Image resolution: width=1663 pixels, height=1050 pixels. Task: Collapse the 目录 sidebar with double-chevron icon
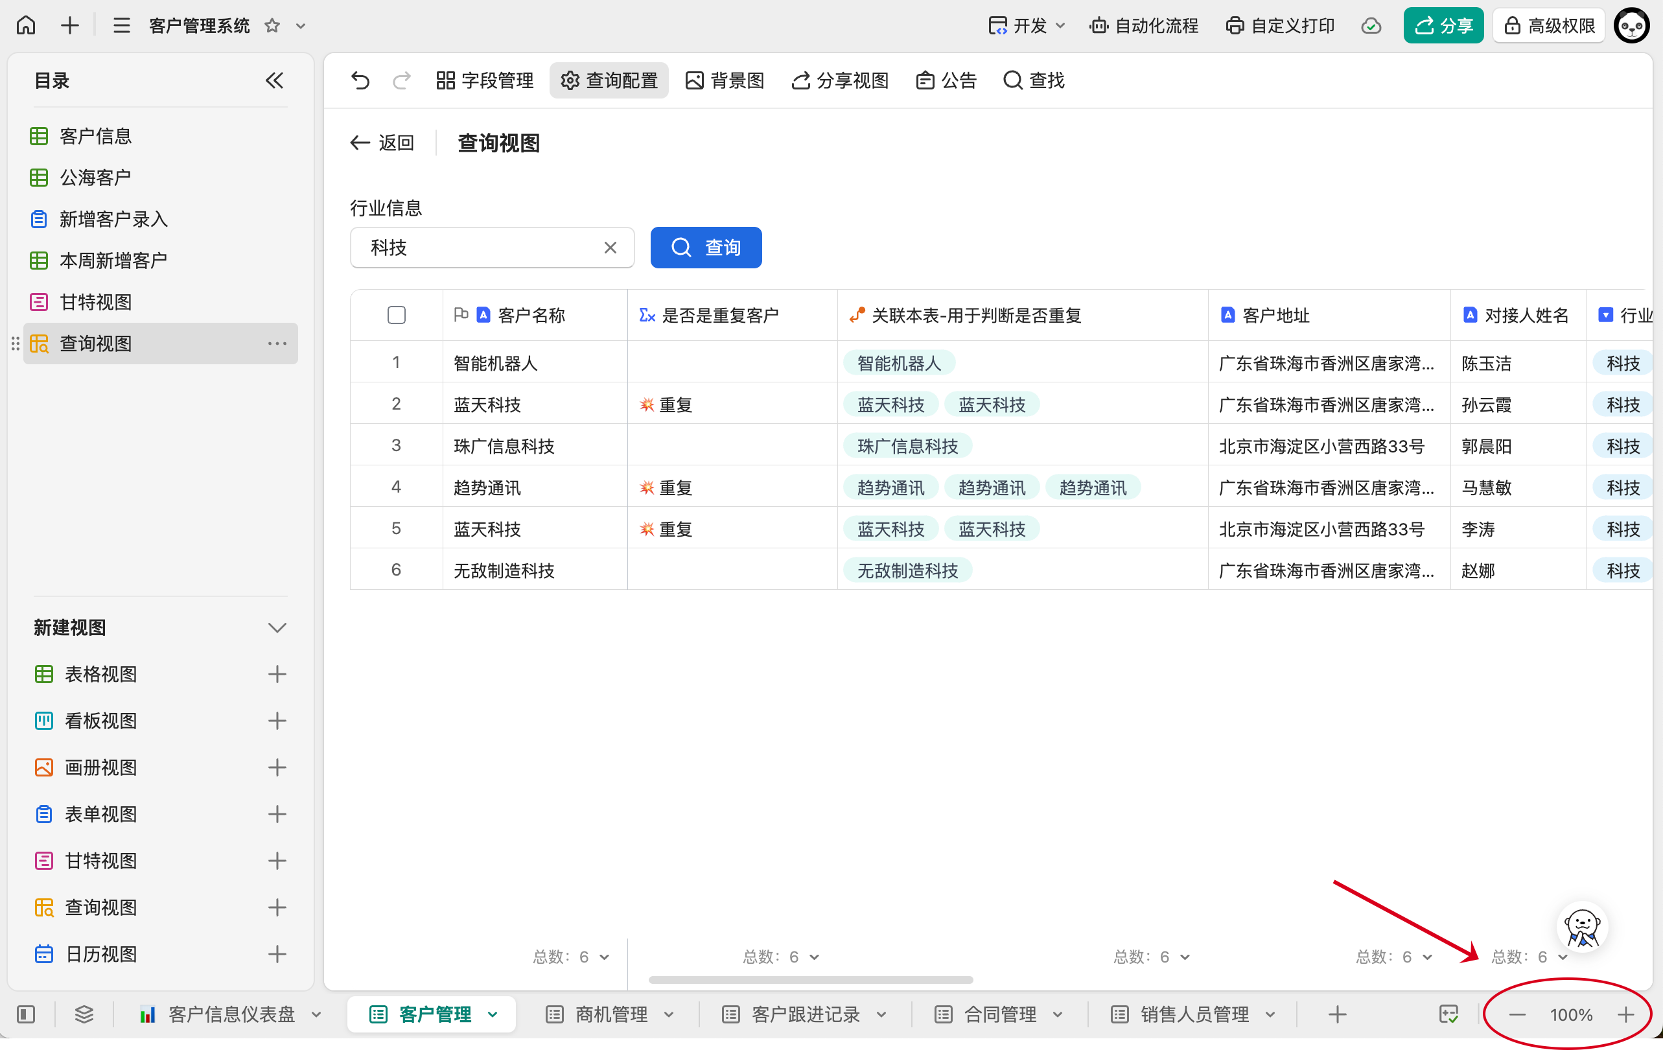(x=274, y=81)
